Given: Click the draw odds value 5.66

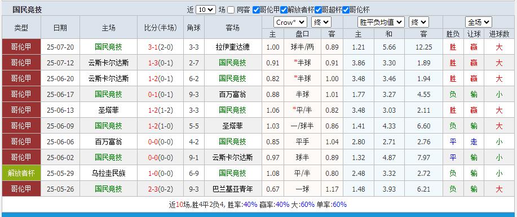Looking at the screenshot, I should 389,47.
